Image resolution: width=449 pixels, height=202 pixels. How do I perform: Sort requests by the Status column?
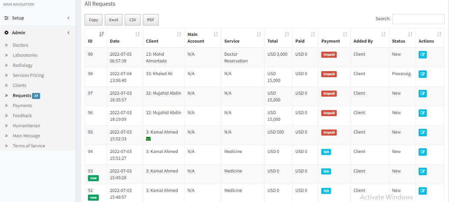tap(410, 34)
